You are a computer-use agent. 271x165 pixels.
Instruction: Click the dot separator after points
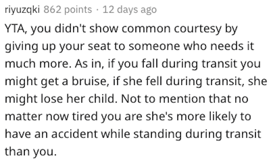coord(97,10)
